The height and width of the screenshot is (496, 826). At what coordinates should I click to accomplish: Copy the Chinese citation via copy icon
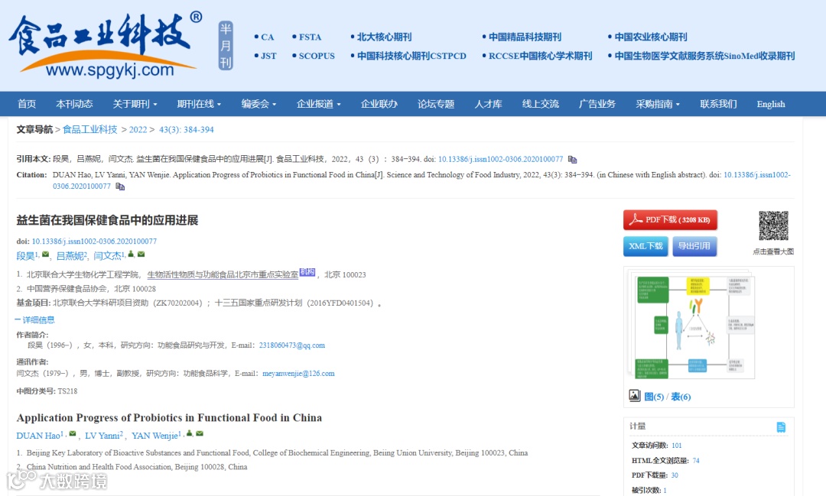click(572, 160)
